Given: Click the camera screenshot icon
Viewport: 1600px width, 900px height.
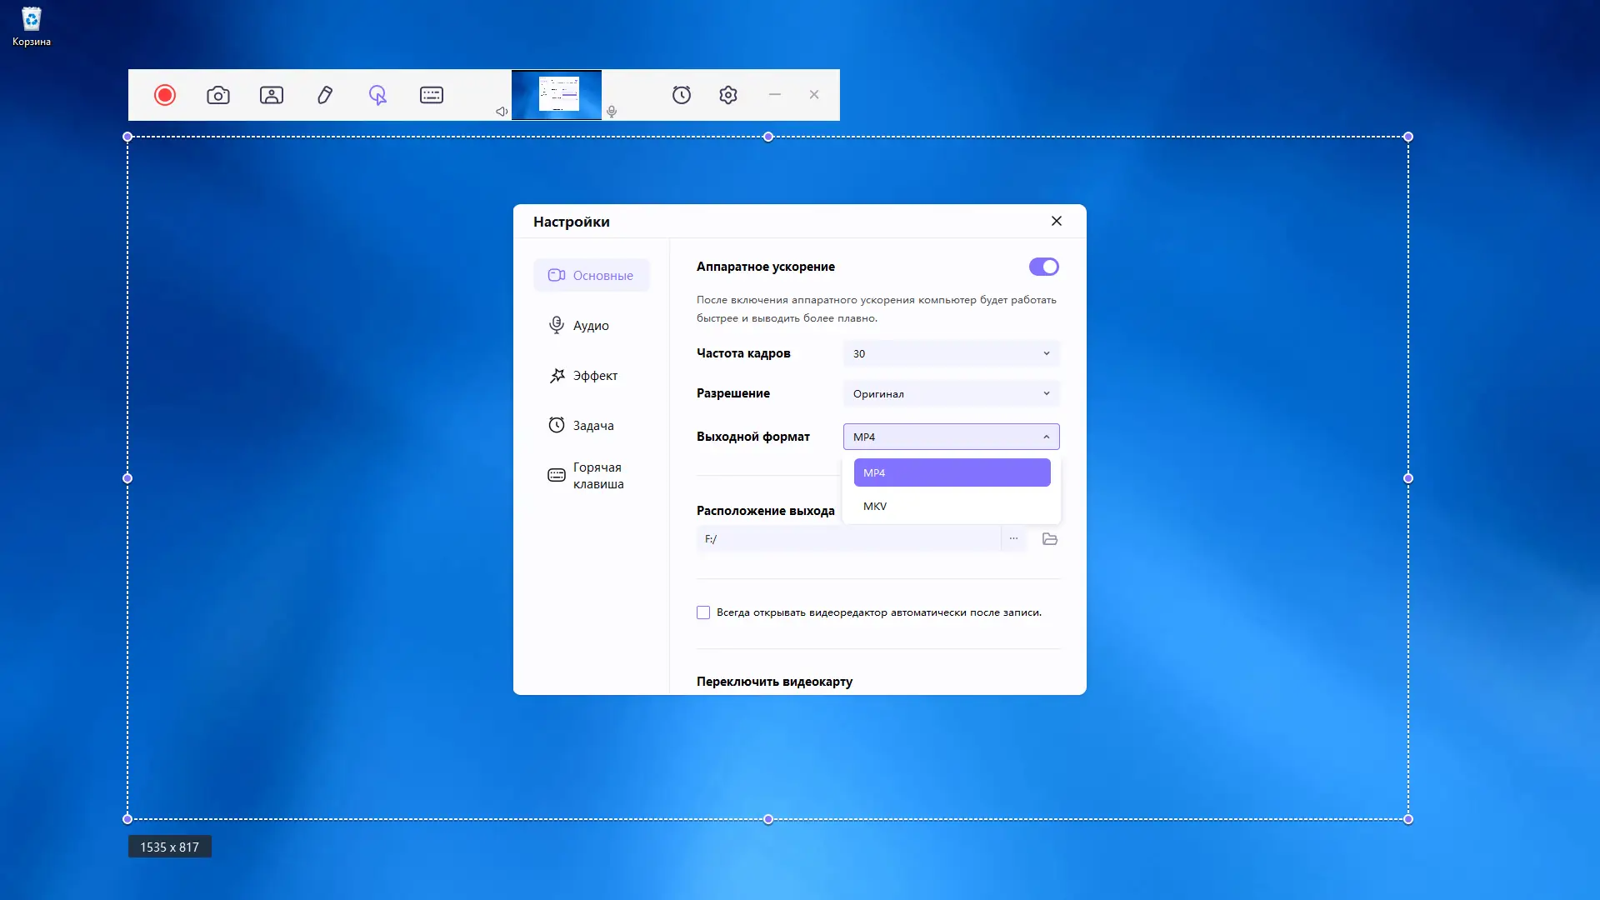Looking at the screenshot, I should point(218,95).
